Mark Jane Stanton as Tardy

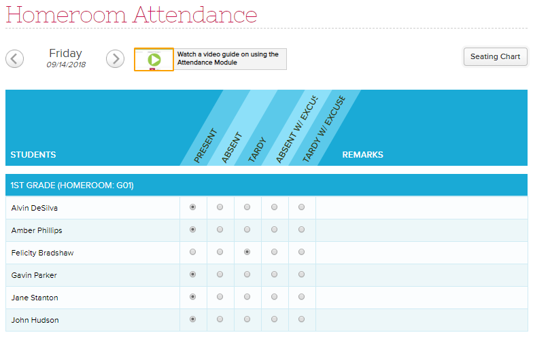click(x=247, y=296)
